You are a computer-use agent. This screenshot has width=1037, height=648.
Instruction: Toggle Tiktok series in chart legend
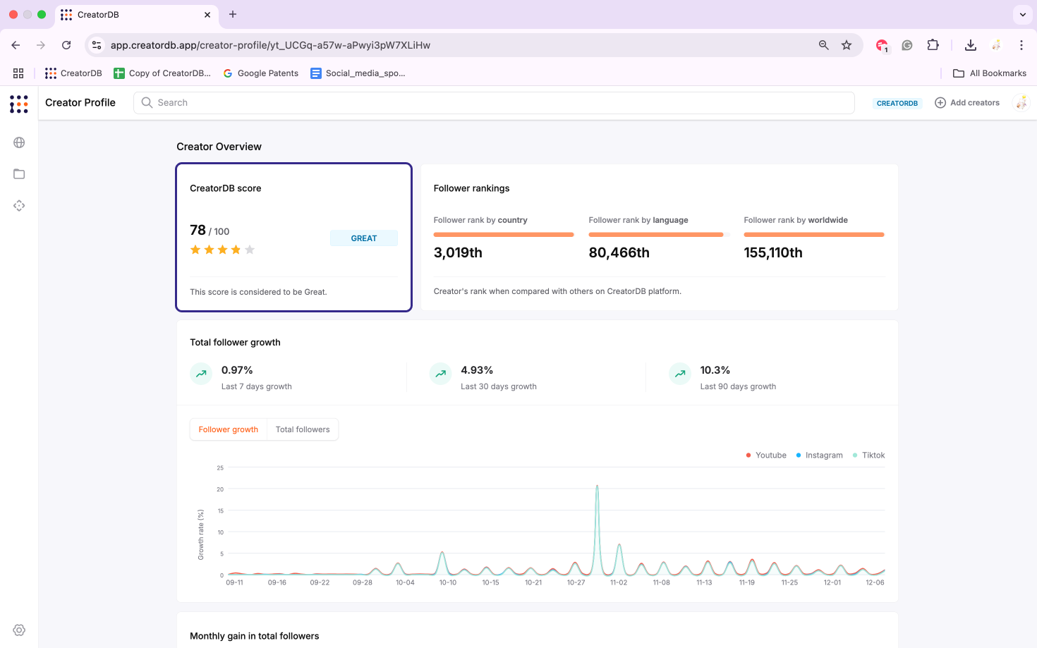pyautogui.click(x=869, y=456)
